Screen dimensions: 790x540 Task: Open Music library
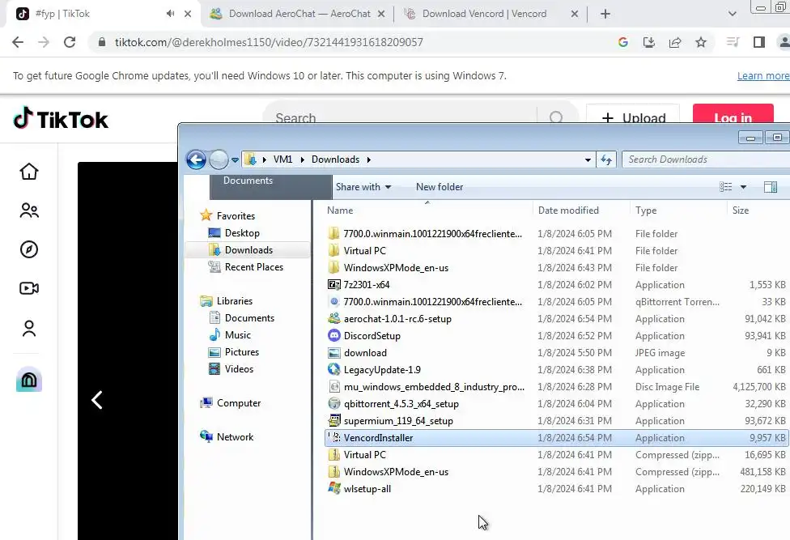[237, 335]
